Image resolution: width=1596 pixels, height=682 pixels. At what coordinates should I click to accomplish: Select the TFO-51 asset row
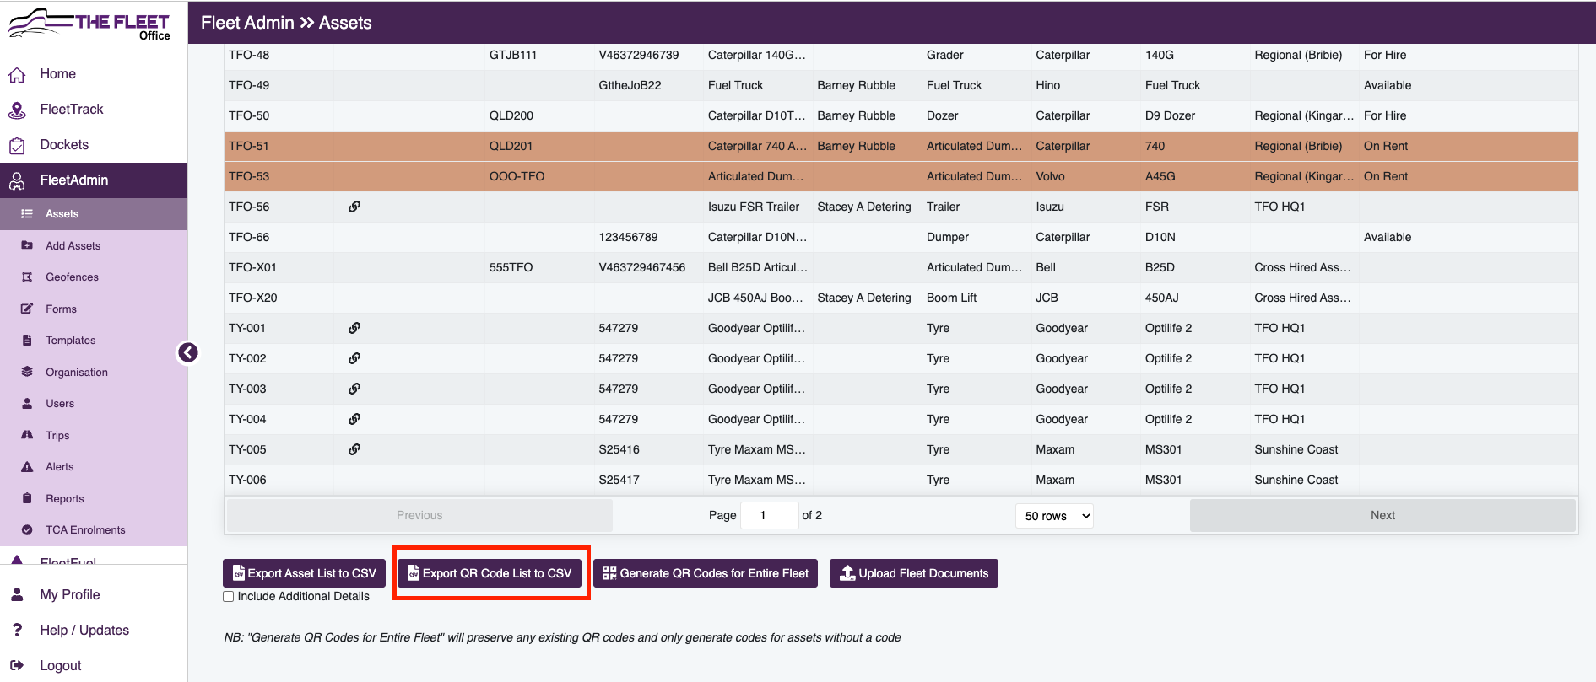(901, 146)
